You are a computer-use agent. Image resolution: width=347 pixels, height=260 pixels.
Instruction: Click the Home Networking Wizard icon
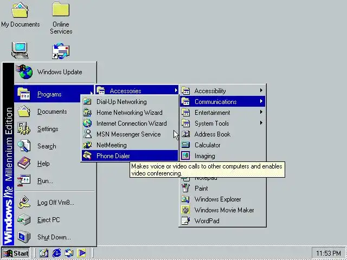[87, 112]
